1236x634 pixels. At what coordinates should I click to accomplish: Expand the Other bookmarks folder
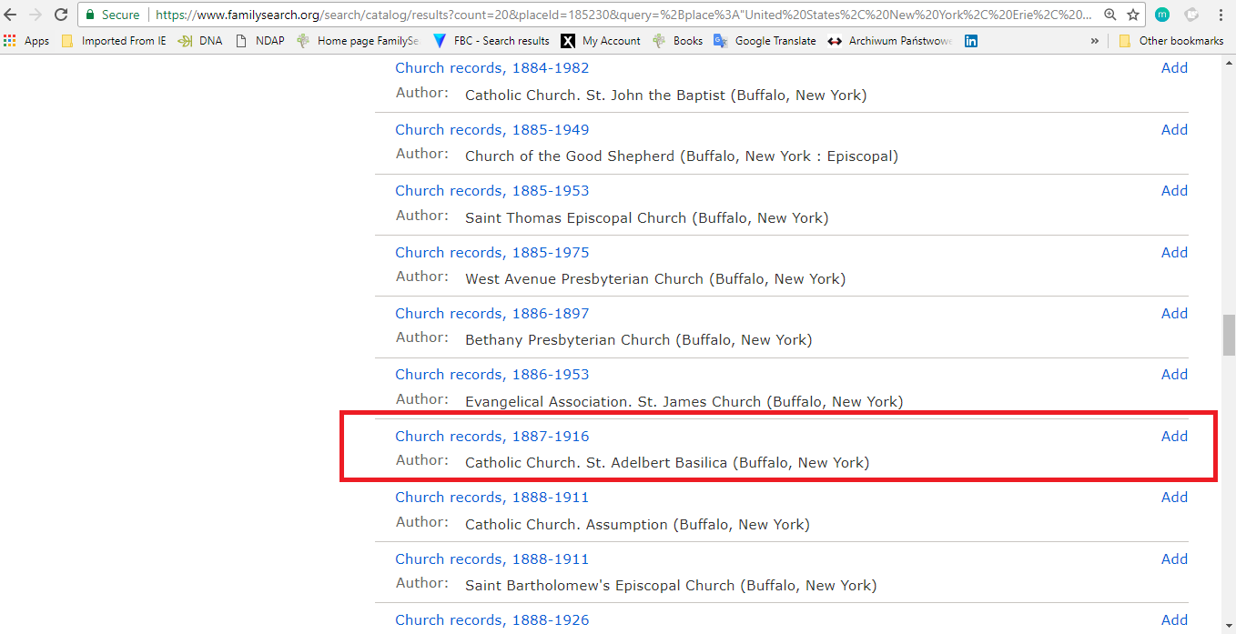point(1172,40)
